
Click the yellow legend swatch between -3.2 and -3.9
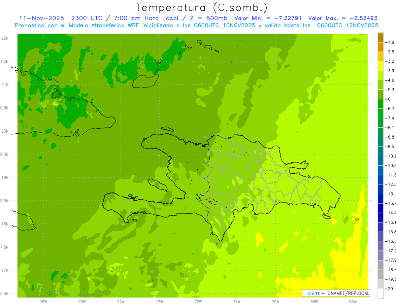pos(380,66)
